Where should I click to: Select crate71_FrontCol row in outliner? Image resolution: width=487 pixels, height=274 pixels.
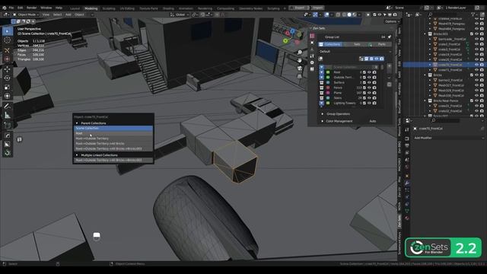(450, 70)
